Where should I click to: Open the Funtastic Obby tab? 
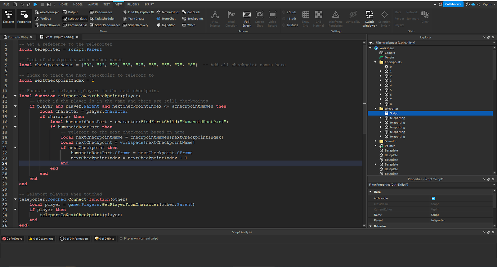tap(17, 37)
